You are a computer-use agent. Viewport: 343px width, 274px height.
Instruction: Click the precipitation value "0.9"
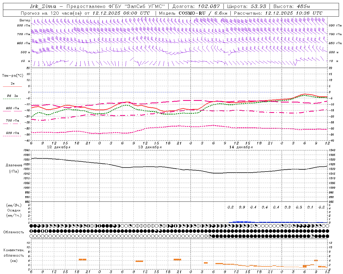[x=242, y=207]
